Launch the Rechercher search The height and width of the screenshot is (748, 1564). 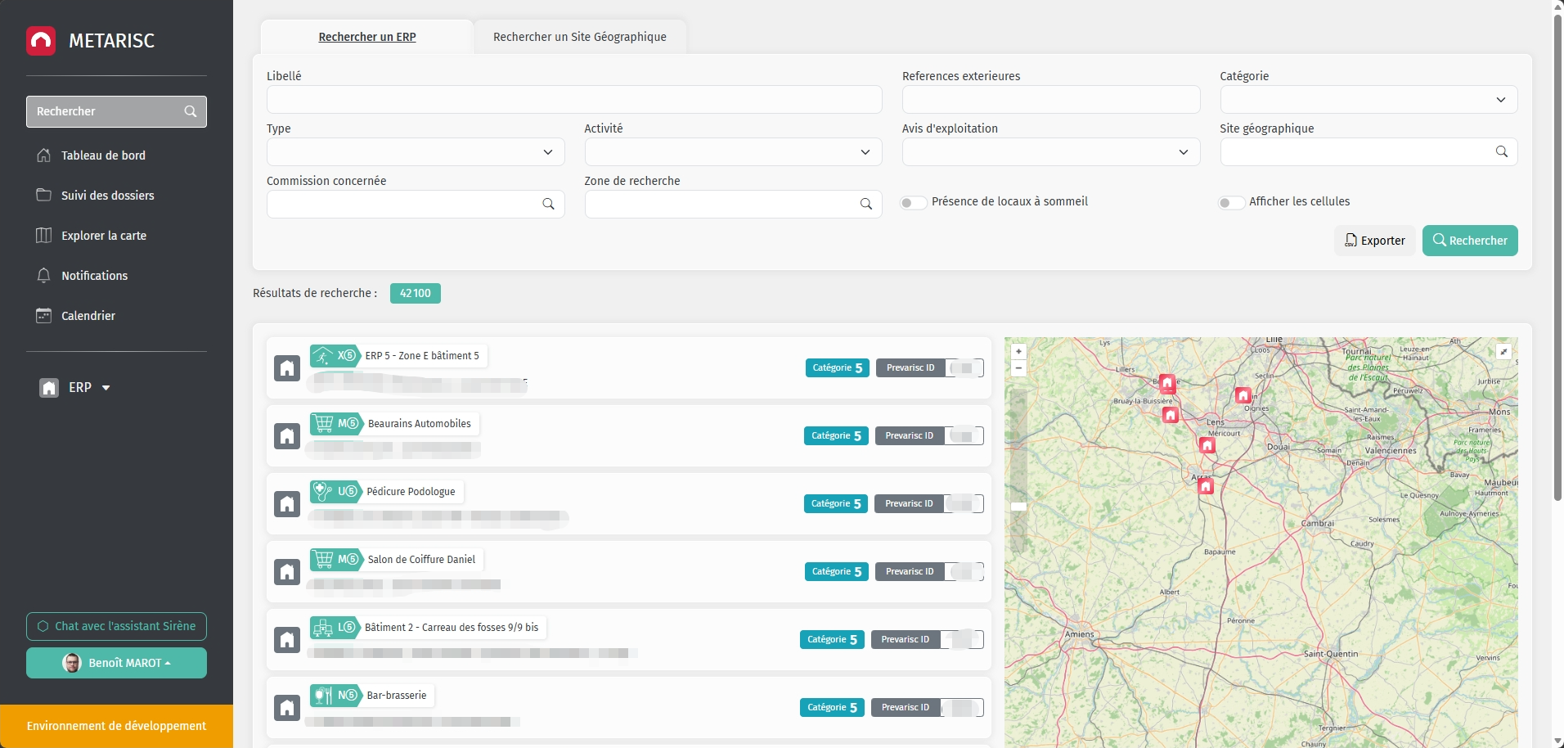pos(1469,240)
